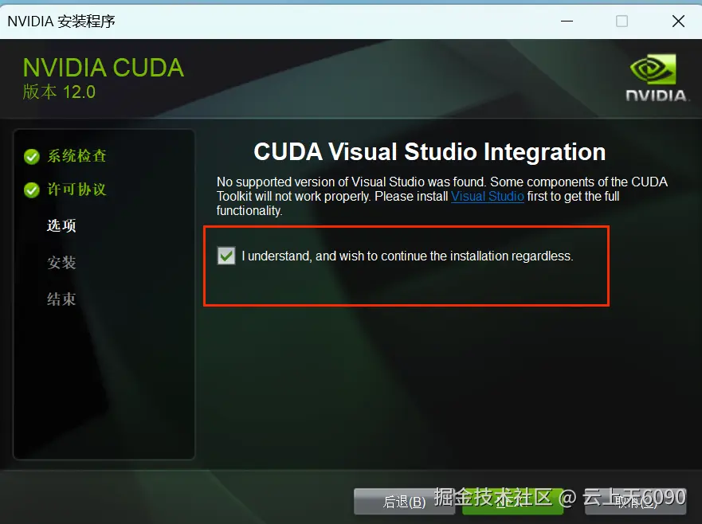Click the NVIDIA CUDA product title

pyautogui.click(x=104, y=68)
